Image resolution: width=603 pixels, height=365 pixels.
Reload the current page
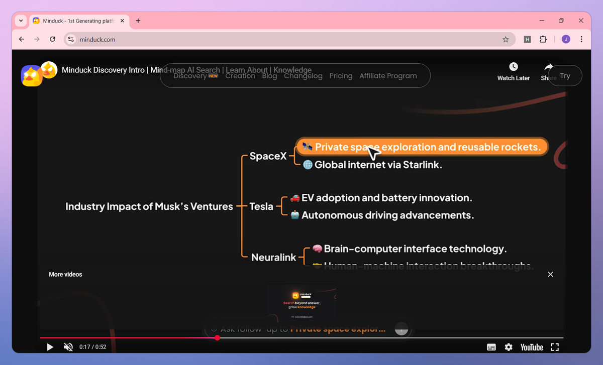pos(52,39)
